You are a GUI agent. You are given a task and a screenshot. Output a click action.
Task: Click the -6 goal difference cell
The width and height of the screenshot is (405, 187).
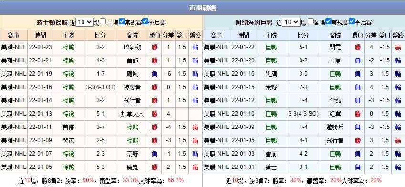point(168,74)
